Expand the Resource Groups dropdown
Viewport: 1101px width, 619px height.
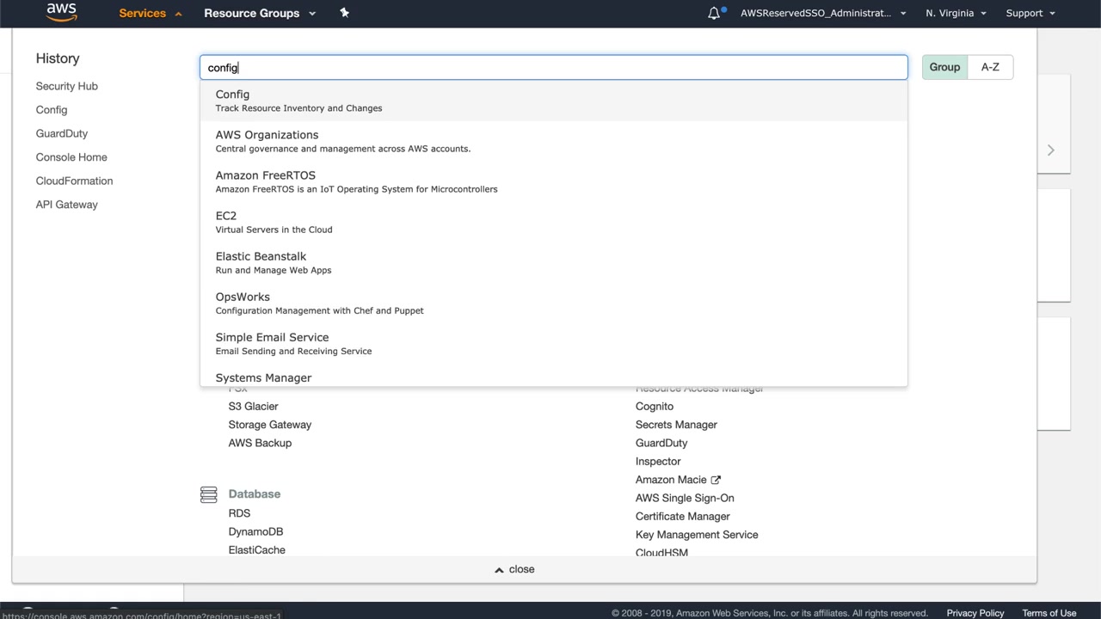260,13
